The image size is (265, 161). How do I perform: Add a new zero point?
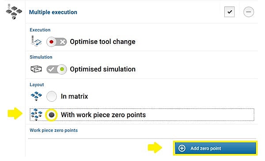point(216,148)
